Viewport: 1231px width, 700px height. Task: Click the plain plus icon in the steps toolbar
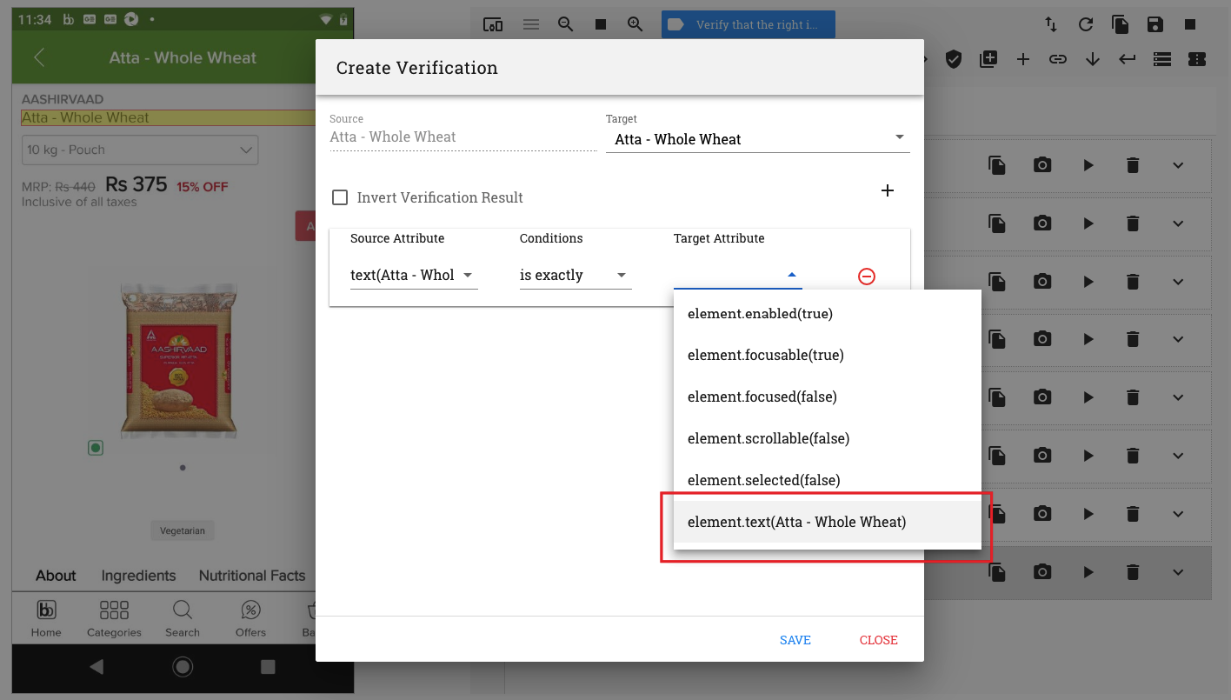coord(1023,59)
